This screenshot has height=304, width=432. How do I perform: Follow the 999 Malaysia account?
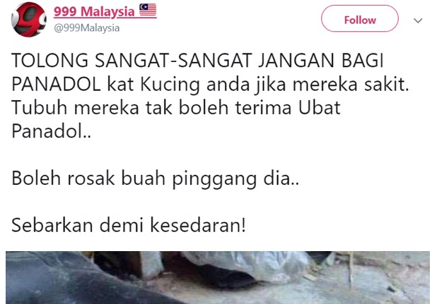360,18
